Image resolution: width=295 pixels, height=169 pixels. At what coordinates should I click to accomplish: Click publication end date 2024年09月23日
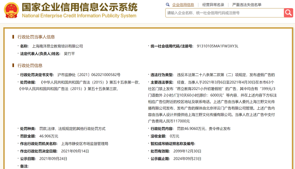pyautogui.click(x=187, y=159)
